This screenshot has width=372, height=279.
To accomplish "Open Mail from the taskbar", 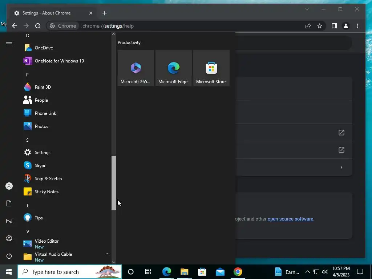I will pyautogui.click(x=220, y=272).
